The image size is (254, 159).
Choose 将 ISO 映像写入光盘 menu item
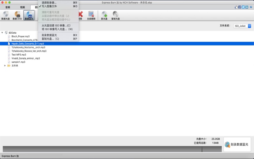[58, 29]
